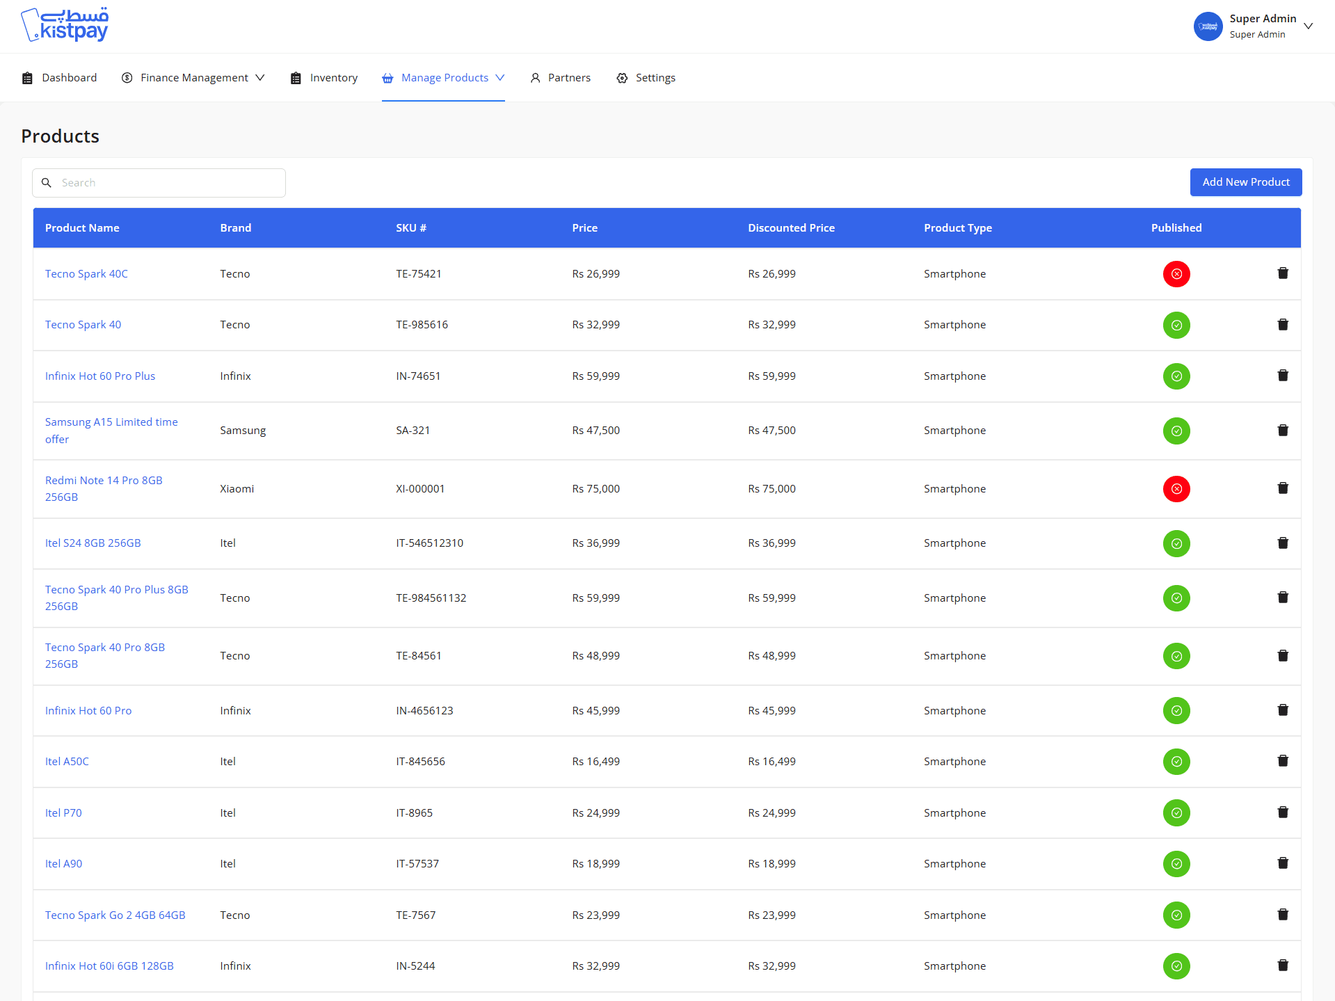
Task: Click Add New Product button
Action: coord(1245,182)
